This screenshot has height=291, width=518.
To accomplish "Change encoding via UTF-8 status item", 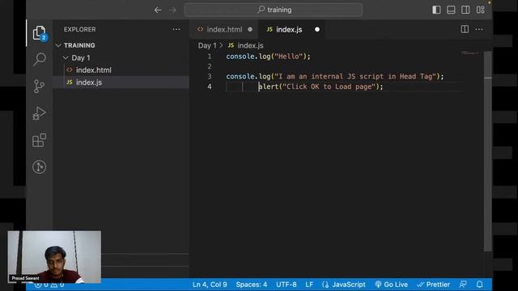I will (286, 285).
